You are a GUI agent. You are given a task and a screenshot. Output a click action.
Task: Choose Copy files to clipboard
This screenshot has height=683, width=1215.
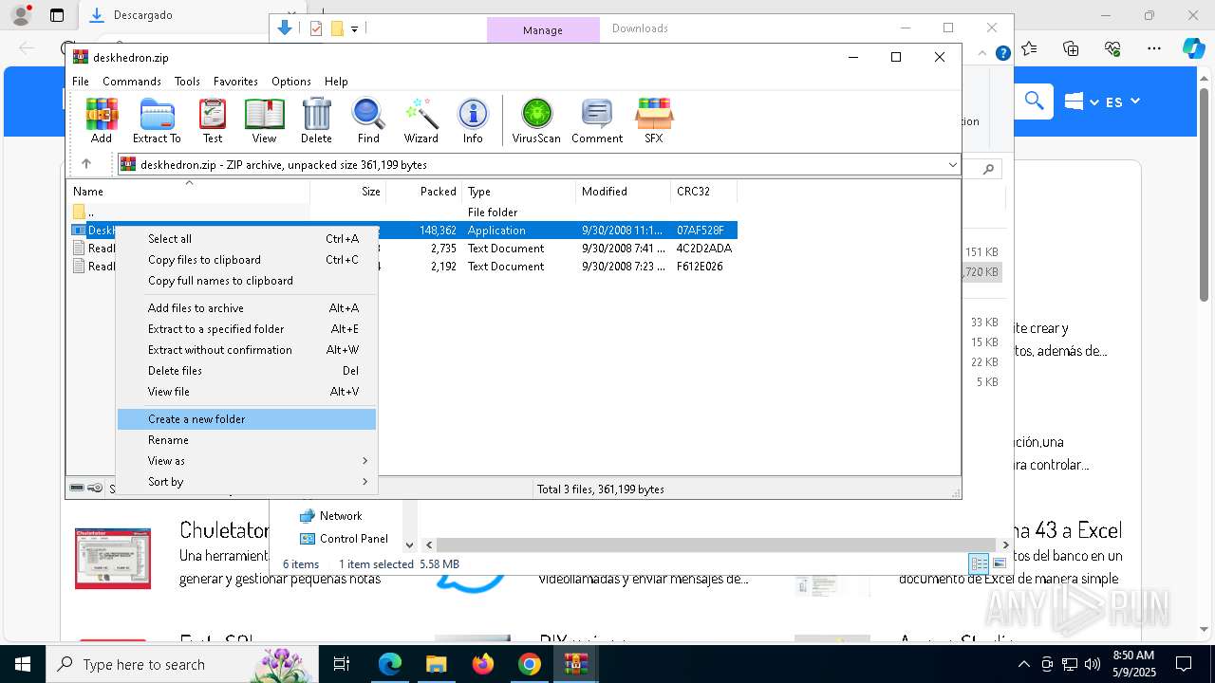pyautogui.click(x=247, y=260)
